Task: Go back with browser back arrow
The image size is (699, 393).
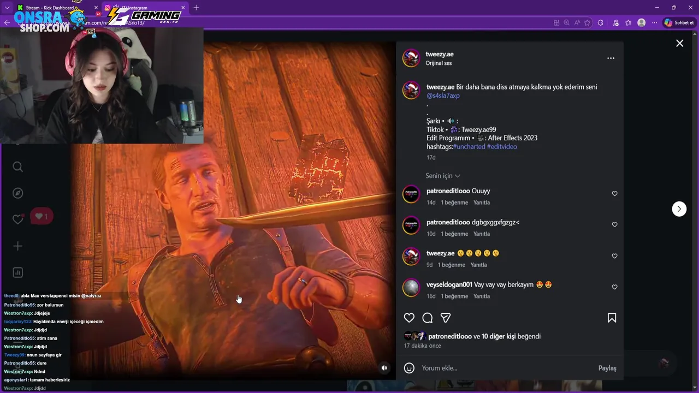Action: [7, 22]
